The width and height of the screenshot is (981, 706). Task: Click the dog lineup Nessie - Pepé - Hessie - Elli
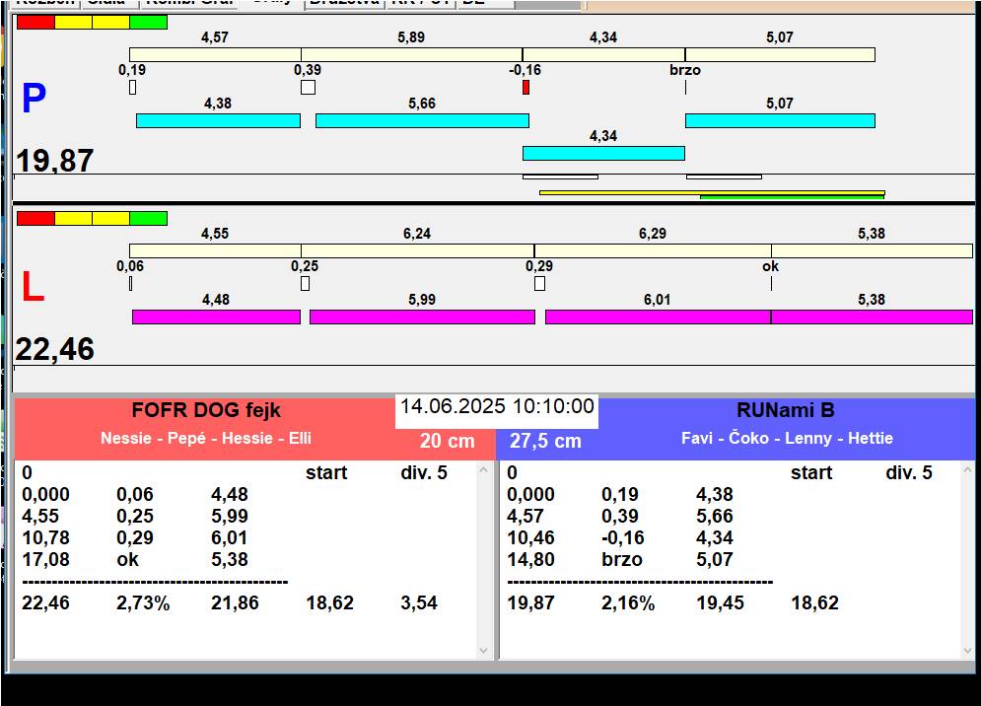206,438
